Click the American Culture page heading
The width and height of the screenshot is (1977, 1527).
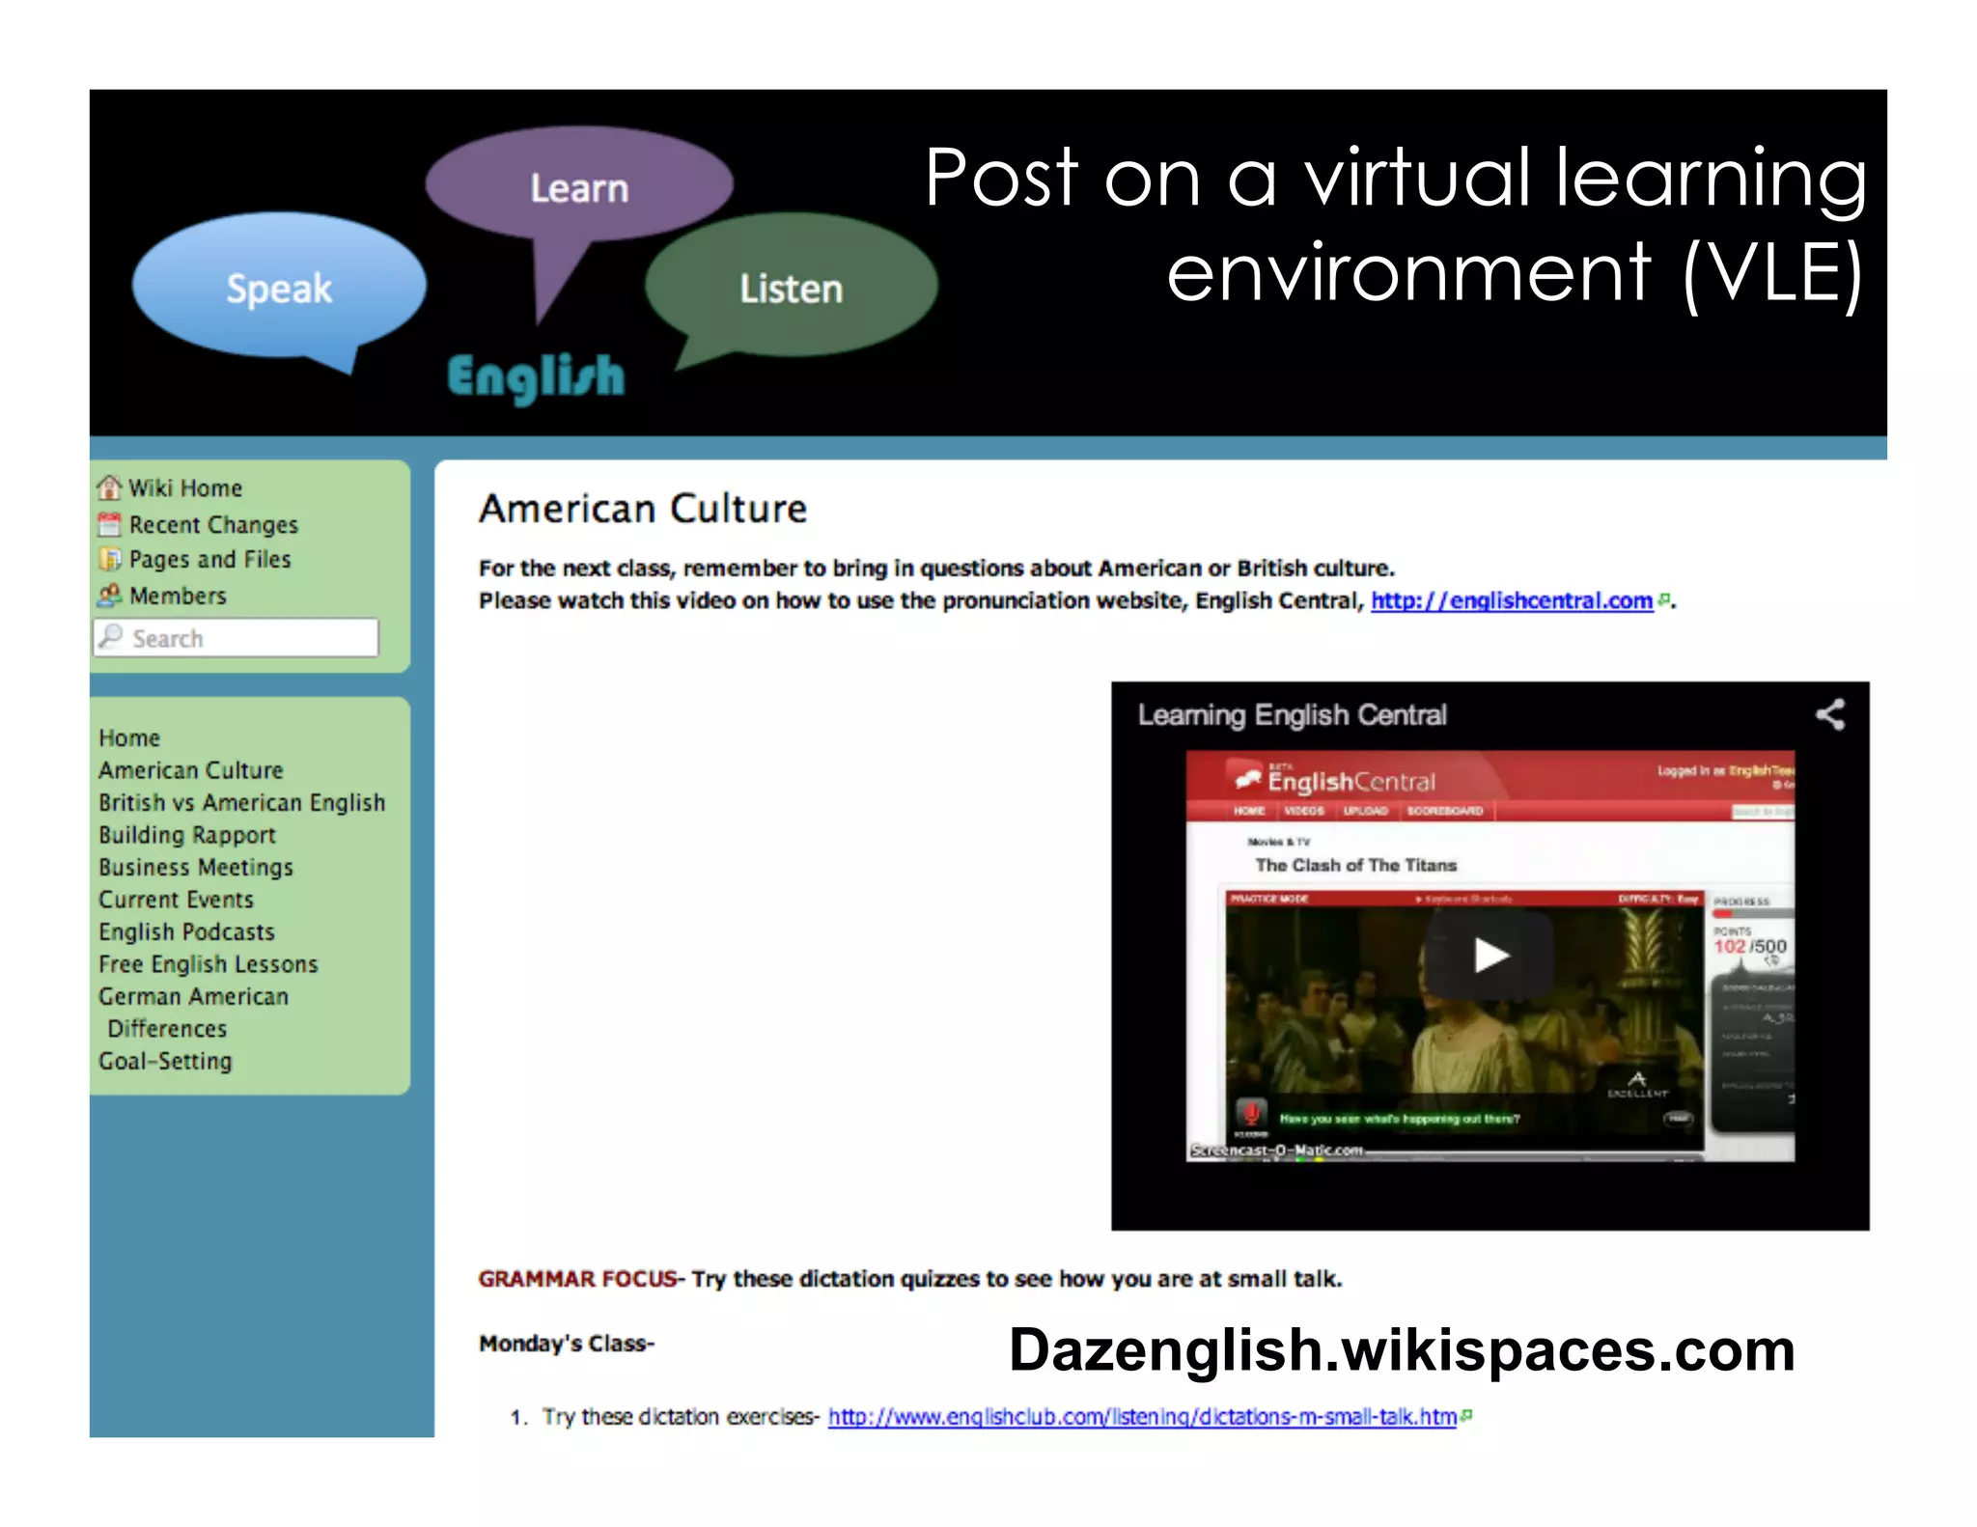(643, 509)
